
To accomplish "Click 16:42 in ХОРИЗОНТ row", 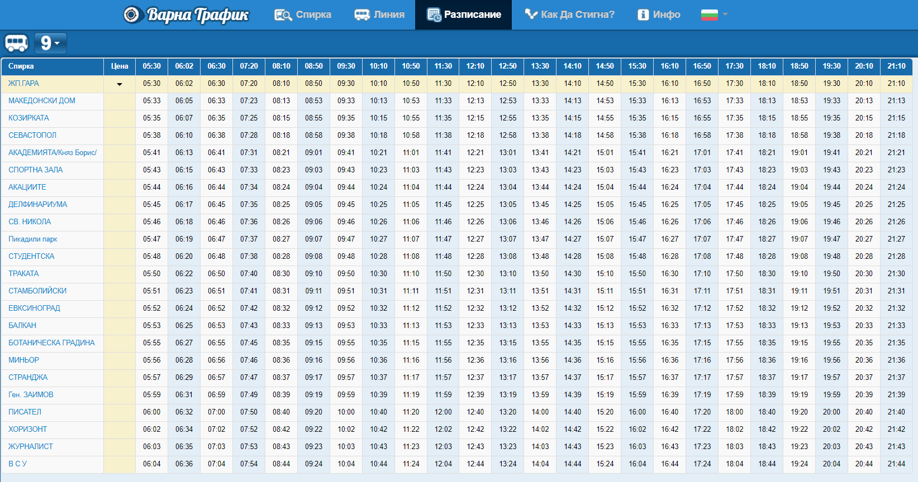I will coord(669,429).
